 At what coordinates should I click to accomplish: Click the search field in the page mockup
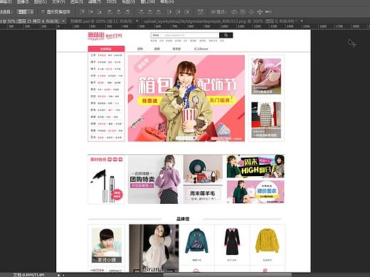[185, 36]
